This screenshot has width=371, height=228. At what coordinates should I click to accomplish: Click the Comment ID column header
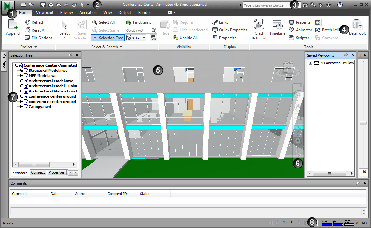click(x=121, y=194)
